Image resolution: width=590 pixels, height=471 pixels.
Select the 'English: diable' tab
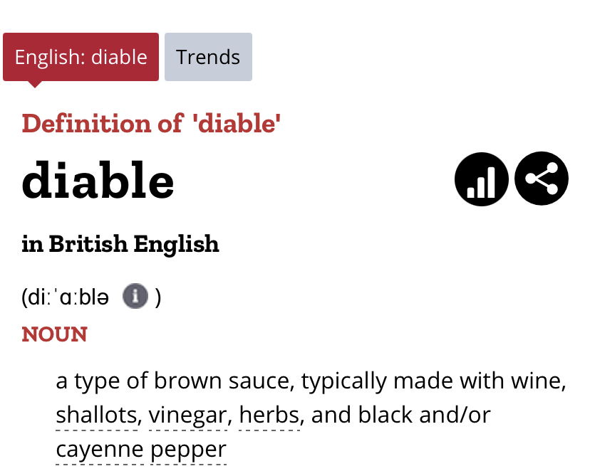point(81,57)
